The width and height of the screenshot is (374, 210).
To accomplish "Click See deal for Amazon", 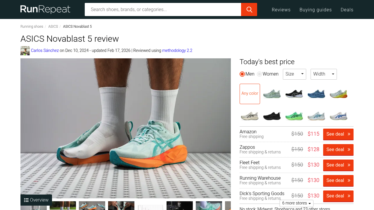I will point(338,134).
